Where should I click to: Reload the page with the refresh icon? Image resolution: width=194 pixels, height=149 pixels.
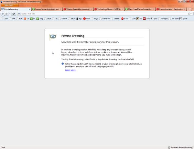coord(14,14)
